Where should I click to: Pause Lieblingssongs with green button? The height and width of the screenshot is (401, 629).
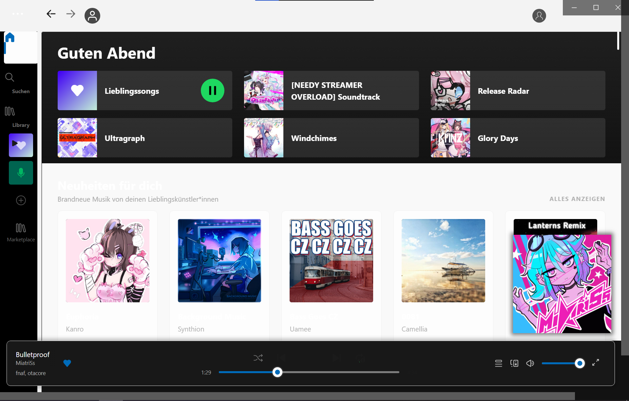point(212,90)
